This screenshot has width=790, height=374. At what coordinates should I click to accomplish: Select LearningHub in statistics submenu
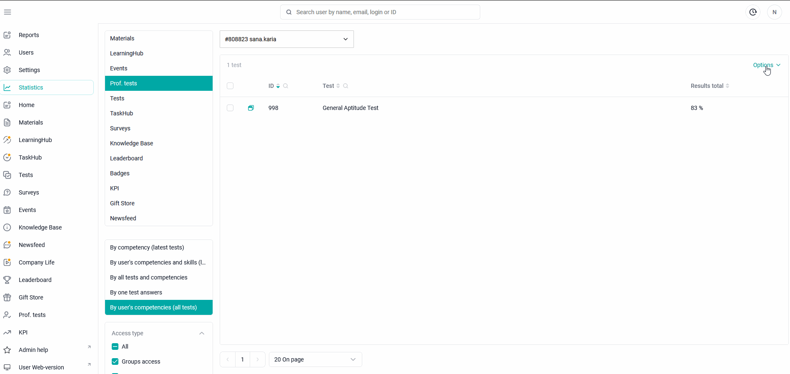(159, 53)
